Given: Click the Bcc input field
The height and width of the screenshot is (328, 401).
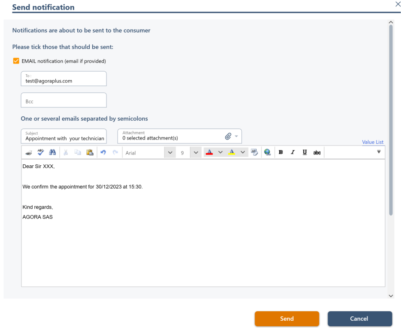Looking at the screenshot, I should tap(64, 100).
